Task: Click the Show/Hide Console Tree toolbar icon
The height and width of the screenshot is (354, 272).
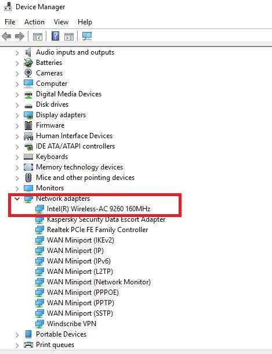Action: 38,37
